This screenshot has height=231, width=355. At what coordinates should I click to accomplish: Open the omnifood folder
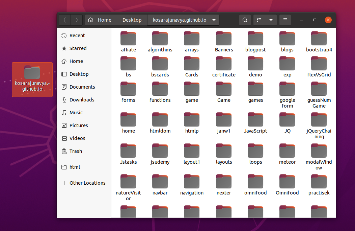point(255,182)
